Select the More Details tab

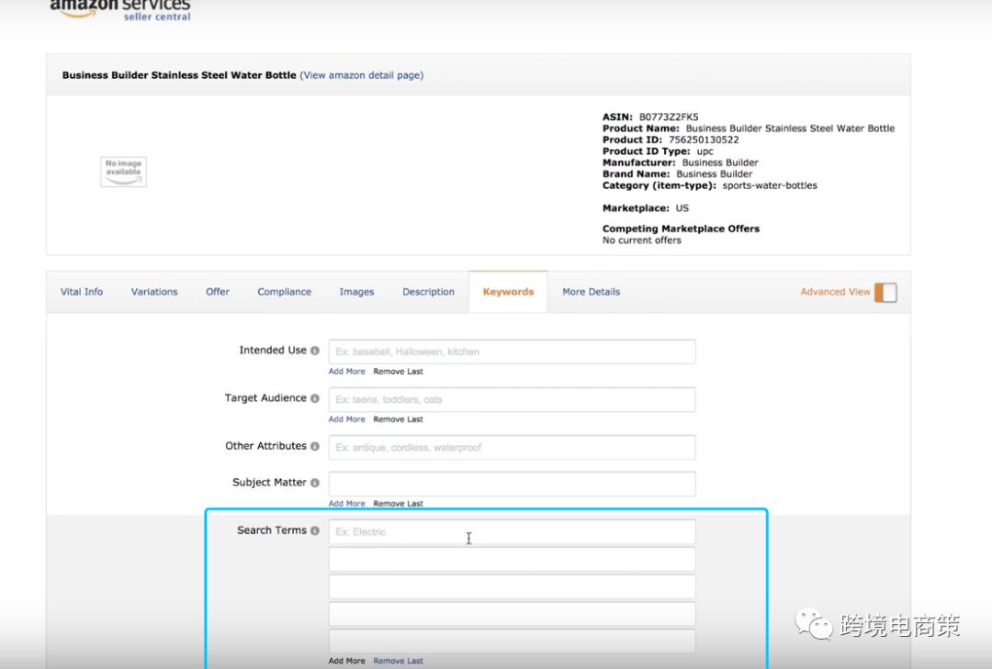coord(591,292)
